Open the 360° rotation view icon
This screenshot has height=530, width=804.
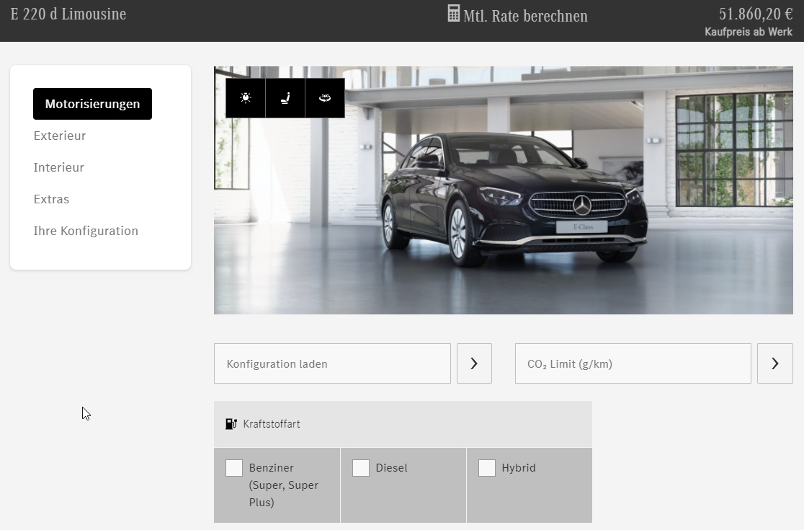point(325,98)
